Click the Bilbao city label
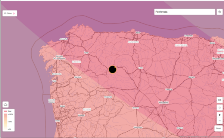The width and height of the screenshot is (224, 138). click(x=212, y=43)
